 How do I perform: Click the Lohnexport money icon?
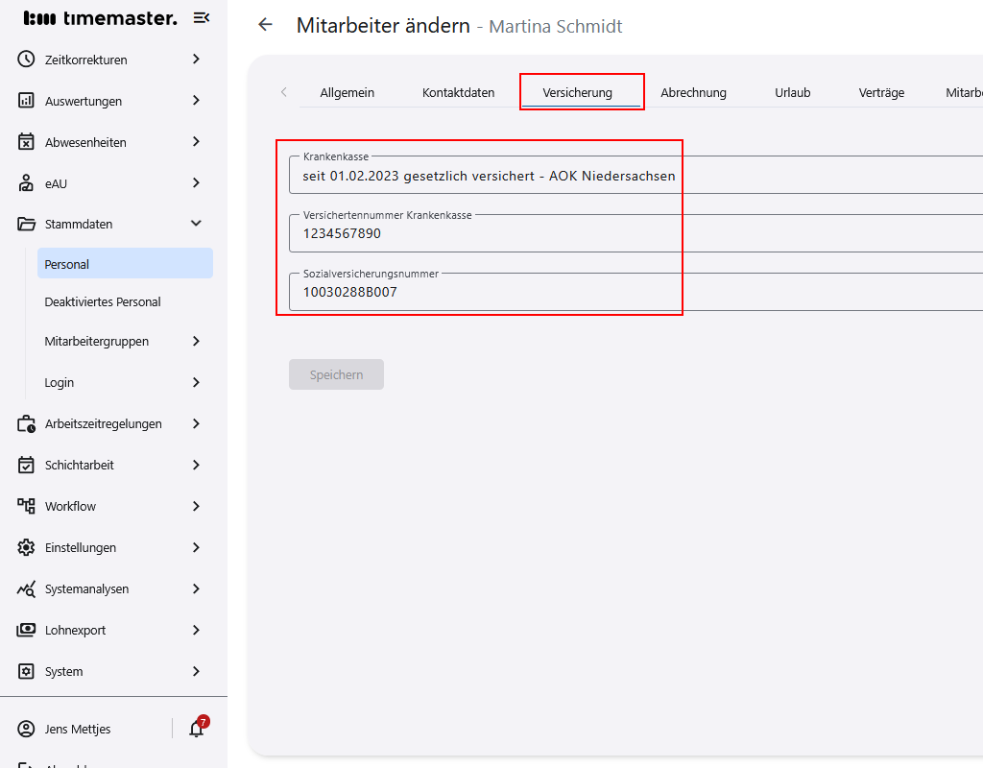pos(27,630)
